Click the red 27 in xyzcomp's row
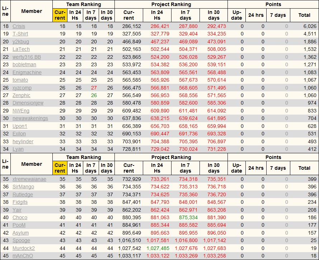 pyautogui.click(x=93, y=88)
